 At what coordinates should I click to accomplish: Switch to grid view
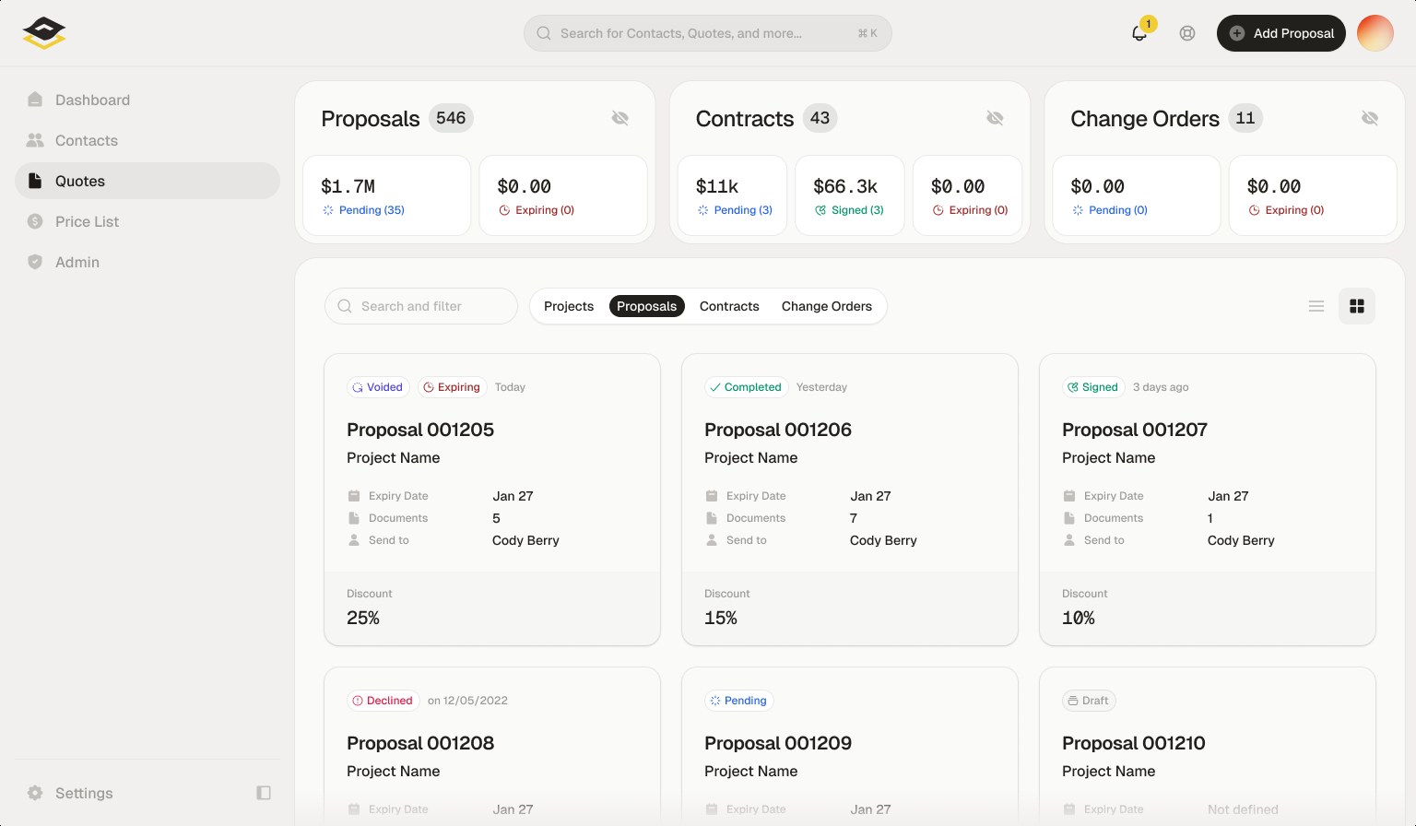pyautogui.click(x=1357, y=306)
